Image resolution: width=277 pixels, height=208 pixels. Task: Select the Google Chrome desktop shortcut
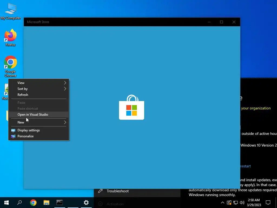pyautogui.click(x=11, y=67)
